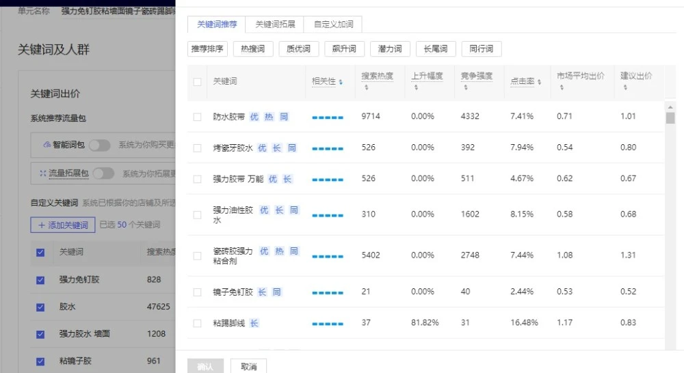Uncheck 粘镜子胶 in background list
The image size is (684, 373).
coord(40,361)
